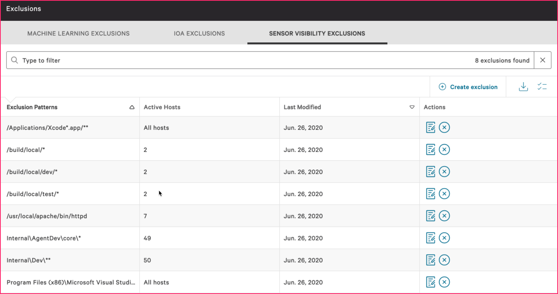Switch to IOA Exclusions tab

[199, 33]
